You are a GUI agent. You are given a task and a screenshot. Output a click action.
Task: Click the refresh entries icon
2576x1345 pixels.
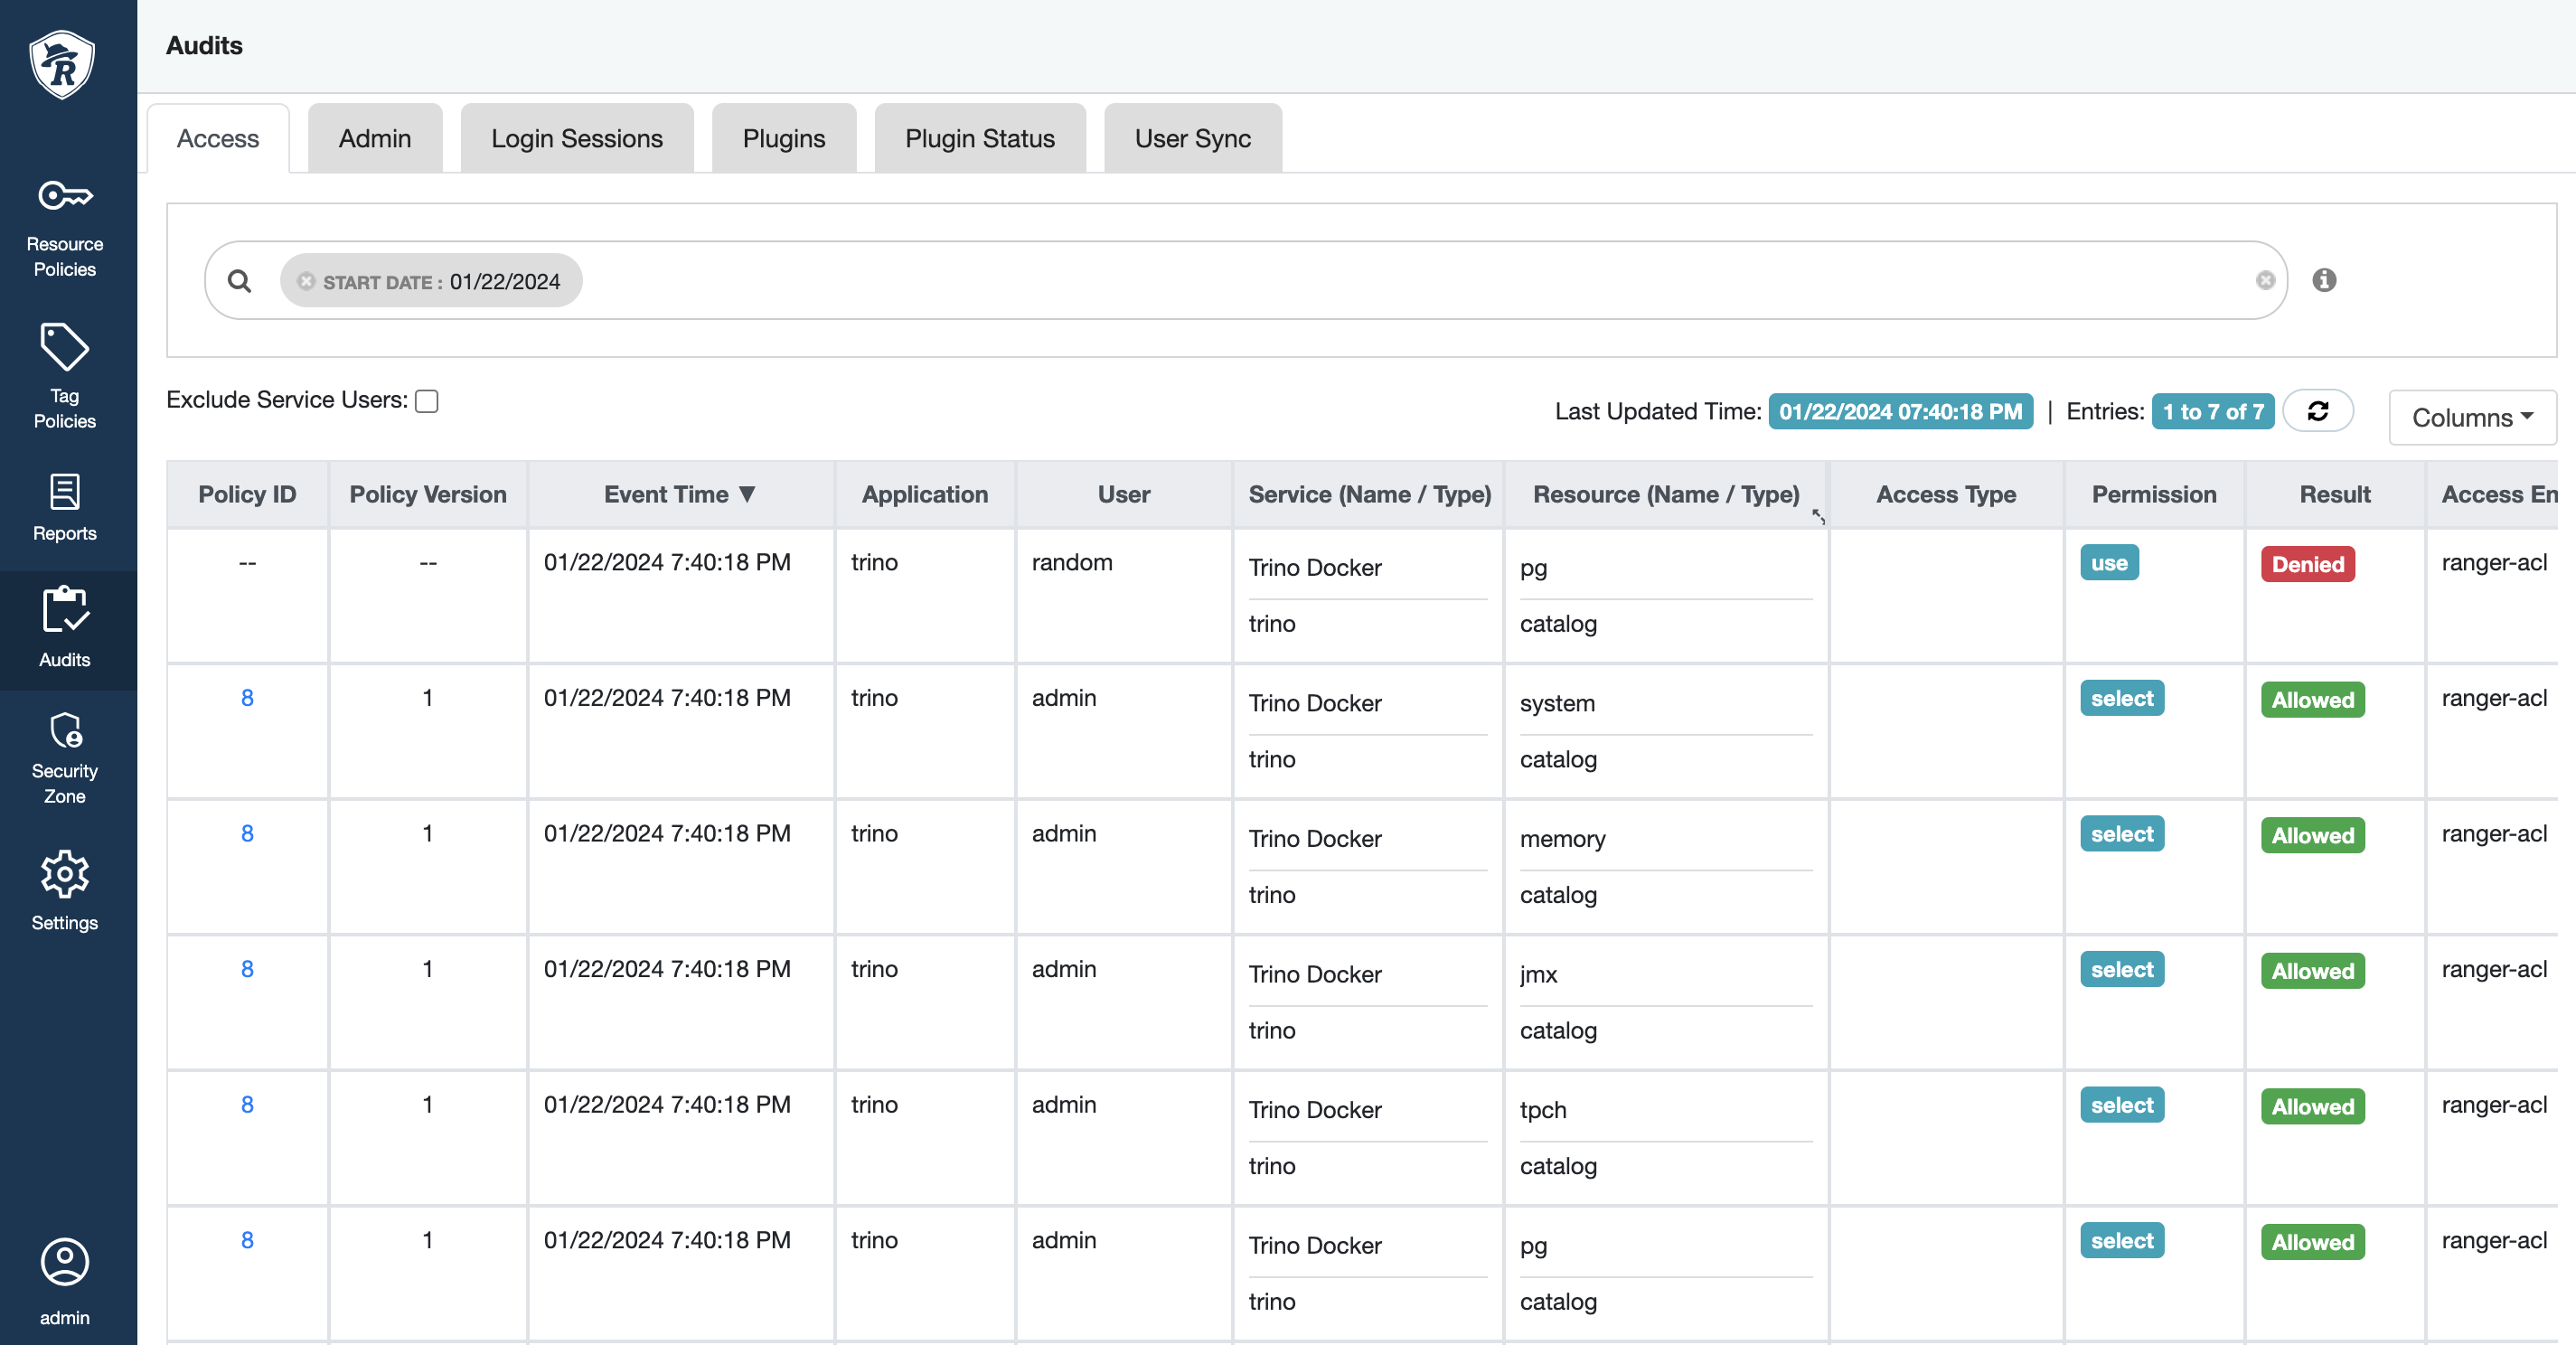point(2317,411)
